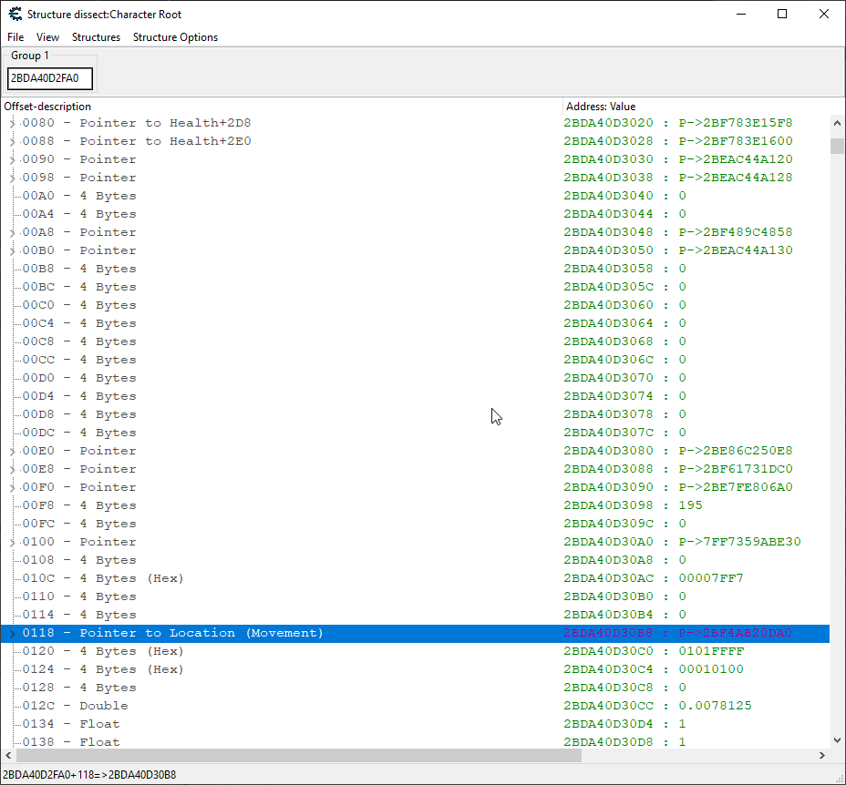Viewport: 846px width, 785px height.
Task: Open the Structure Options menu
Action: click(x=175, y=37)
